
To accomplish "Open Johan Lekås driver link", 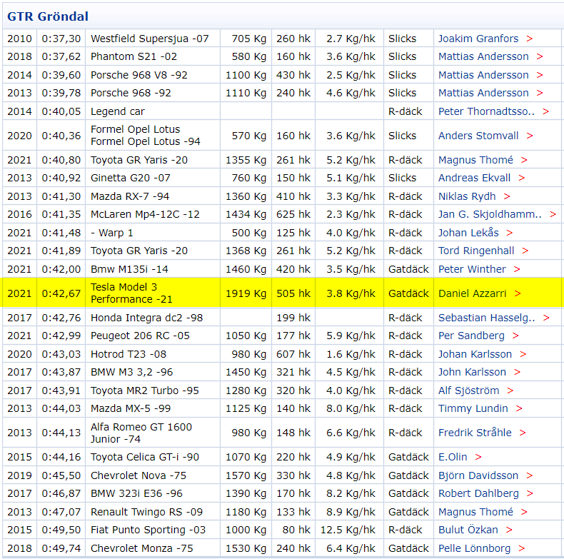I will [468, 233].
